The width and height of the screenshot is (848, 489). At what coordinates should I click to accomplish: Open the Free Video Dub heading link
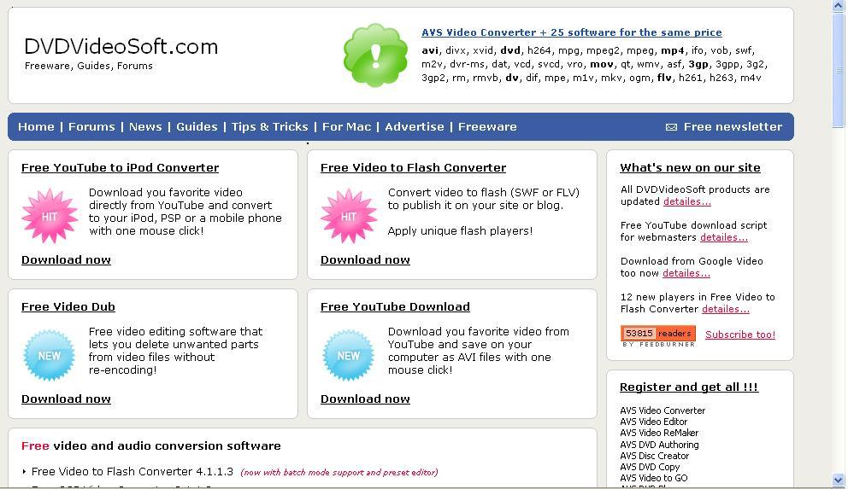68,307
